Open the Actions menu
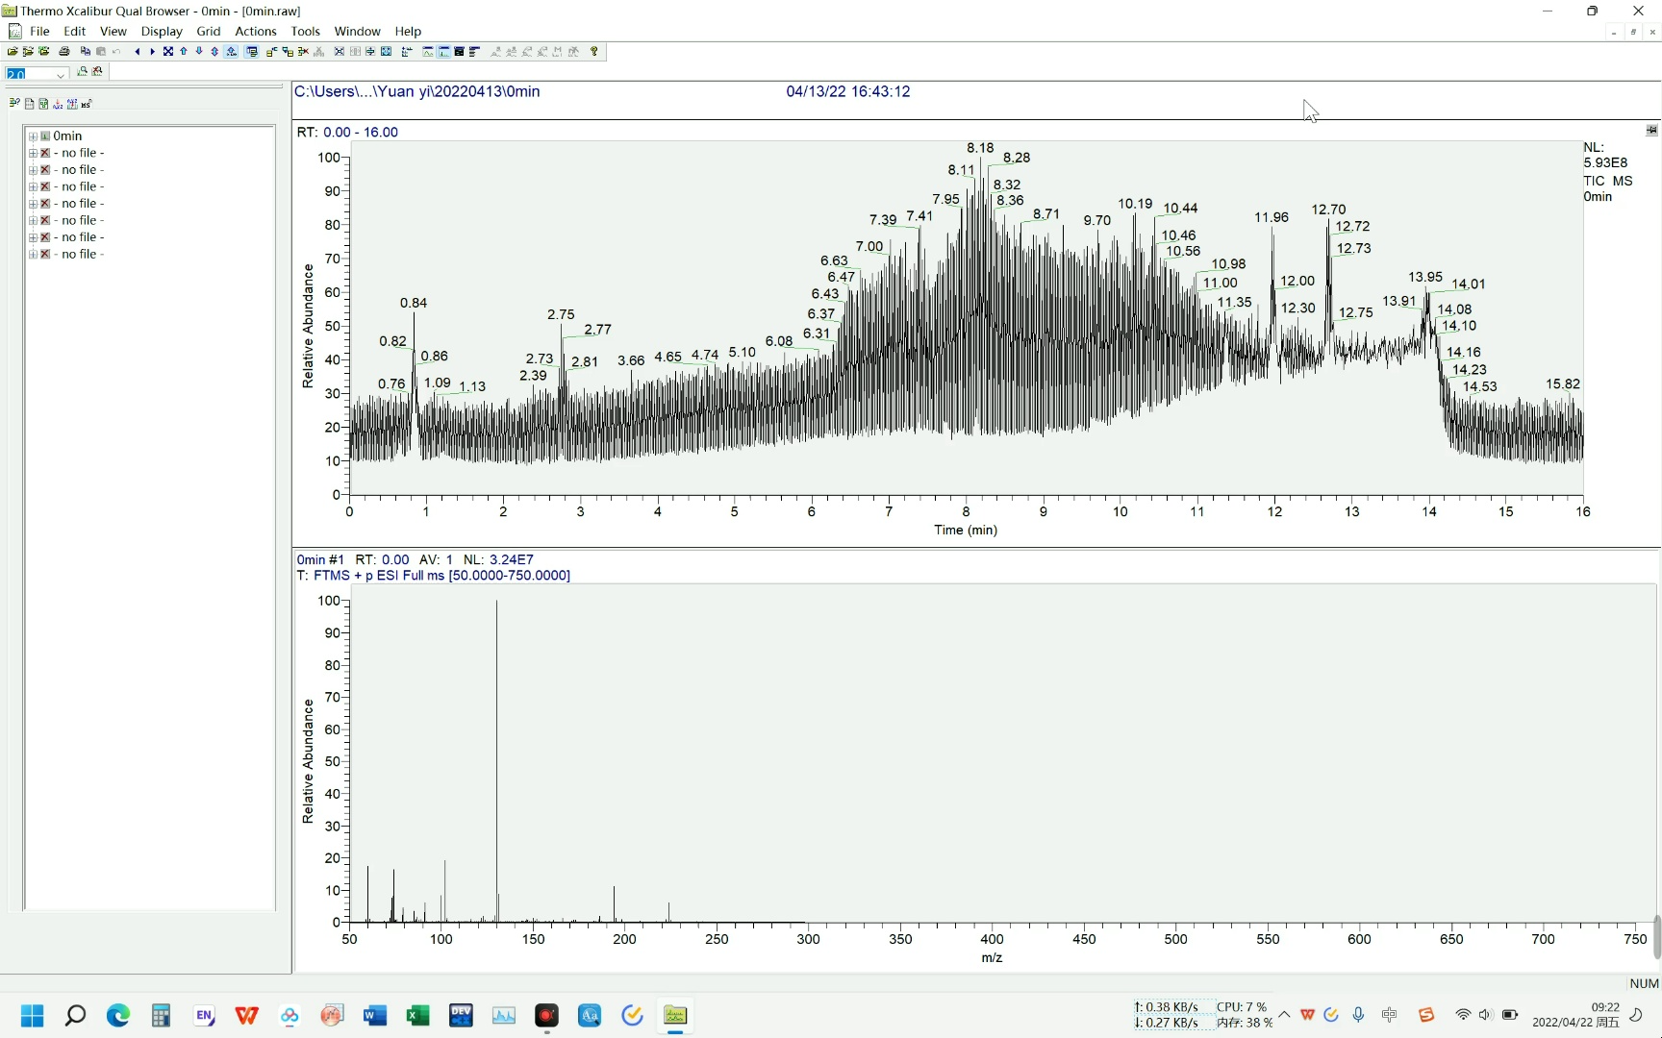This screenshot has width=1662, height=1038. (x=256, y=31)
